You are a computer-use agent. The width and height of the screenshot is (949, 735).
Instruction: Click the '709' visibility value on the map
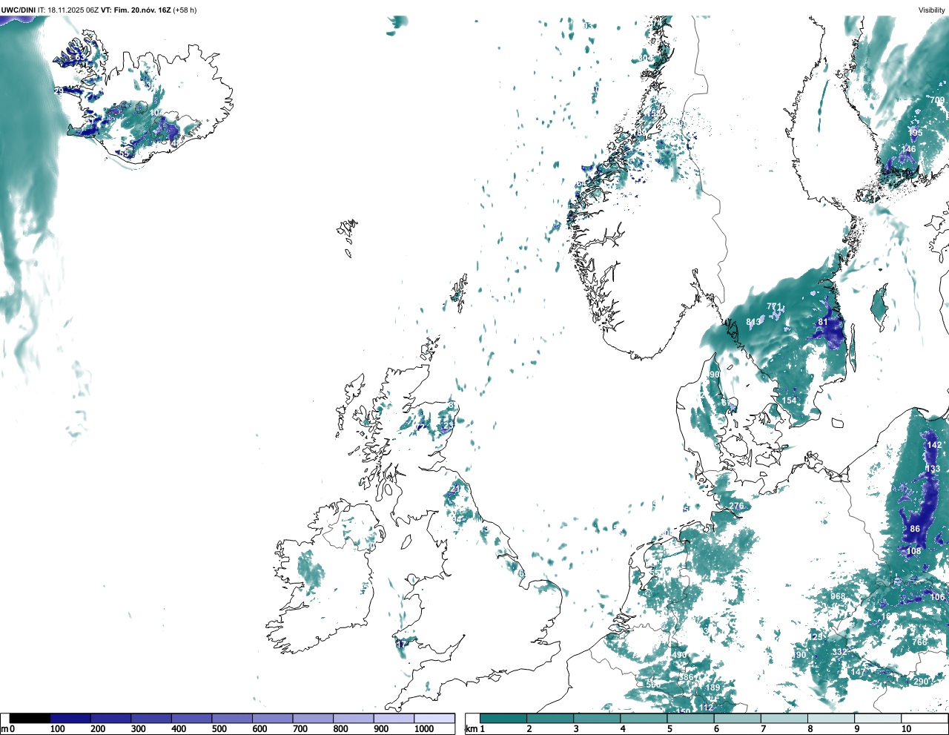[x=938, y=100]
